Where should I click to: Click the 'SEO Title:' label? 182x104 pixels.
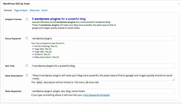tap(10, 66)
